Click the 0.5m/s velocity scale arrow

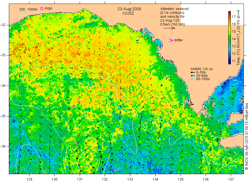(169, 28)
